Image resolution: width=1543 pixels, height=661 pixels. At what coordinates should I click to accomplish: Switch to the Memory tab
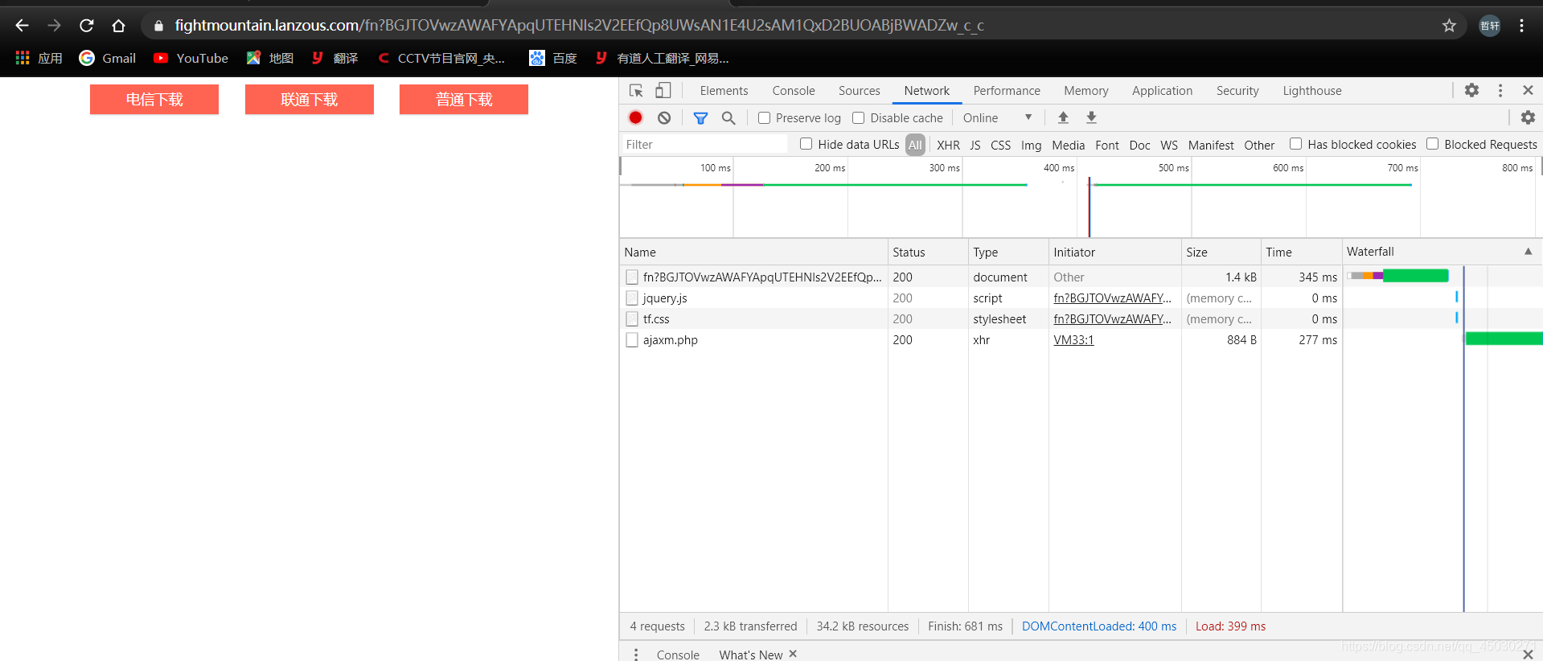coord(1085,91)
